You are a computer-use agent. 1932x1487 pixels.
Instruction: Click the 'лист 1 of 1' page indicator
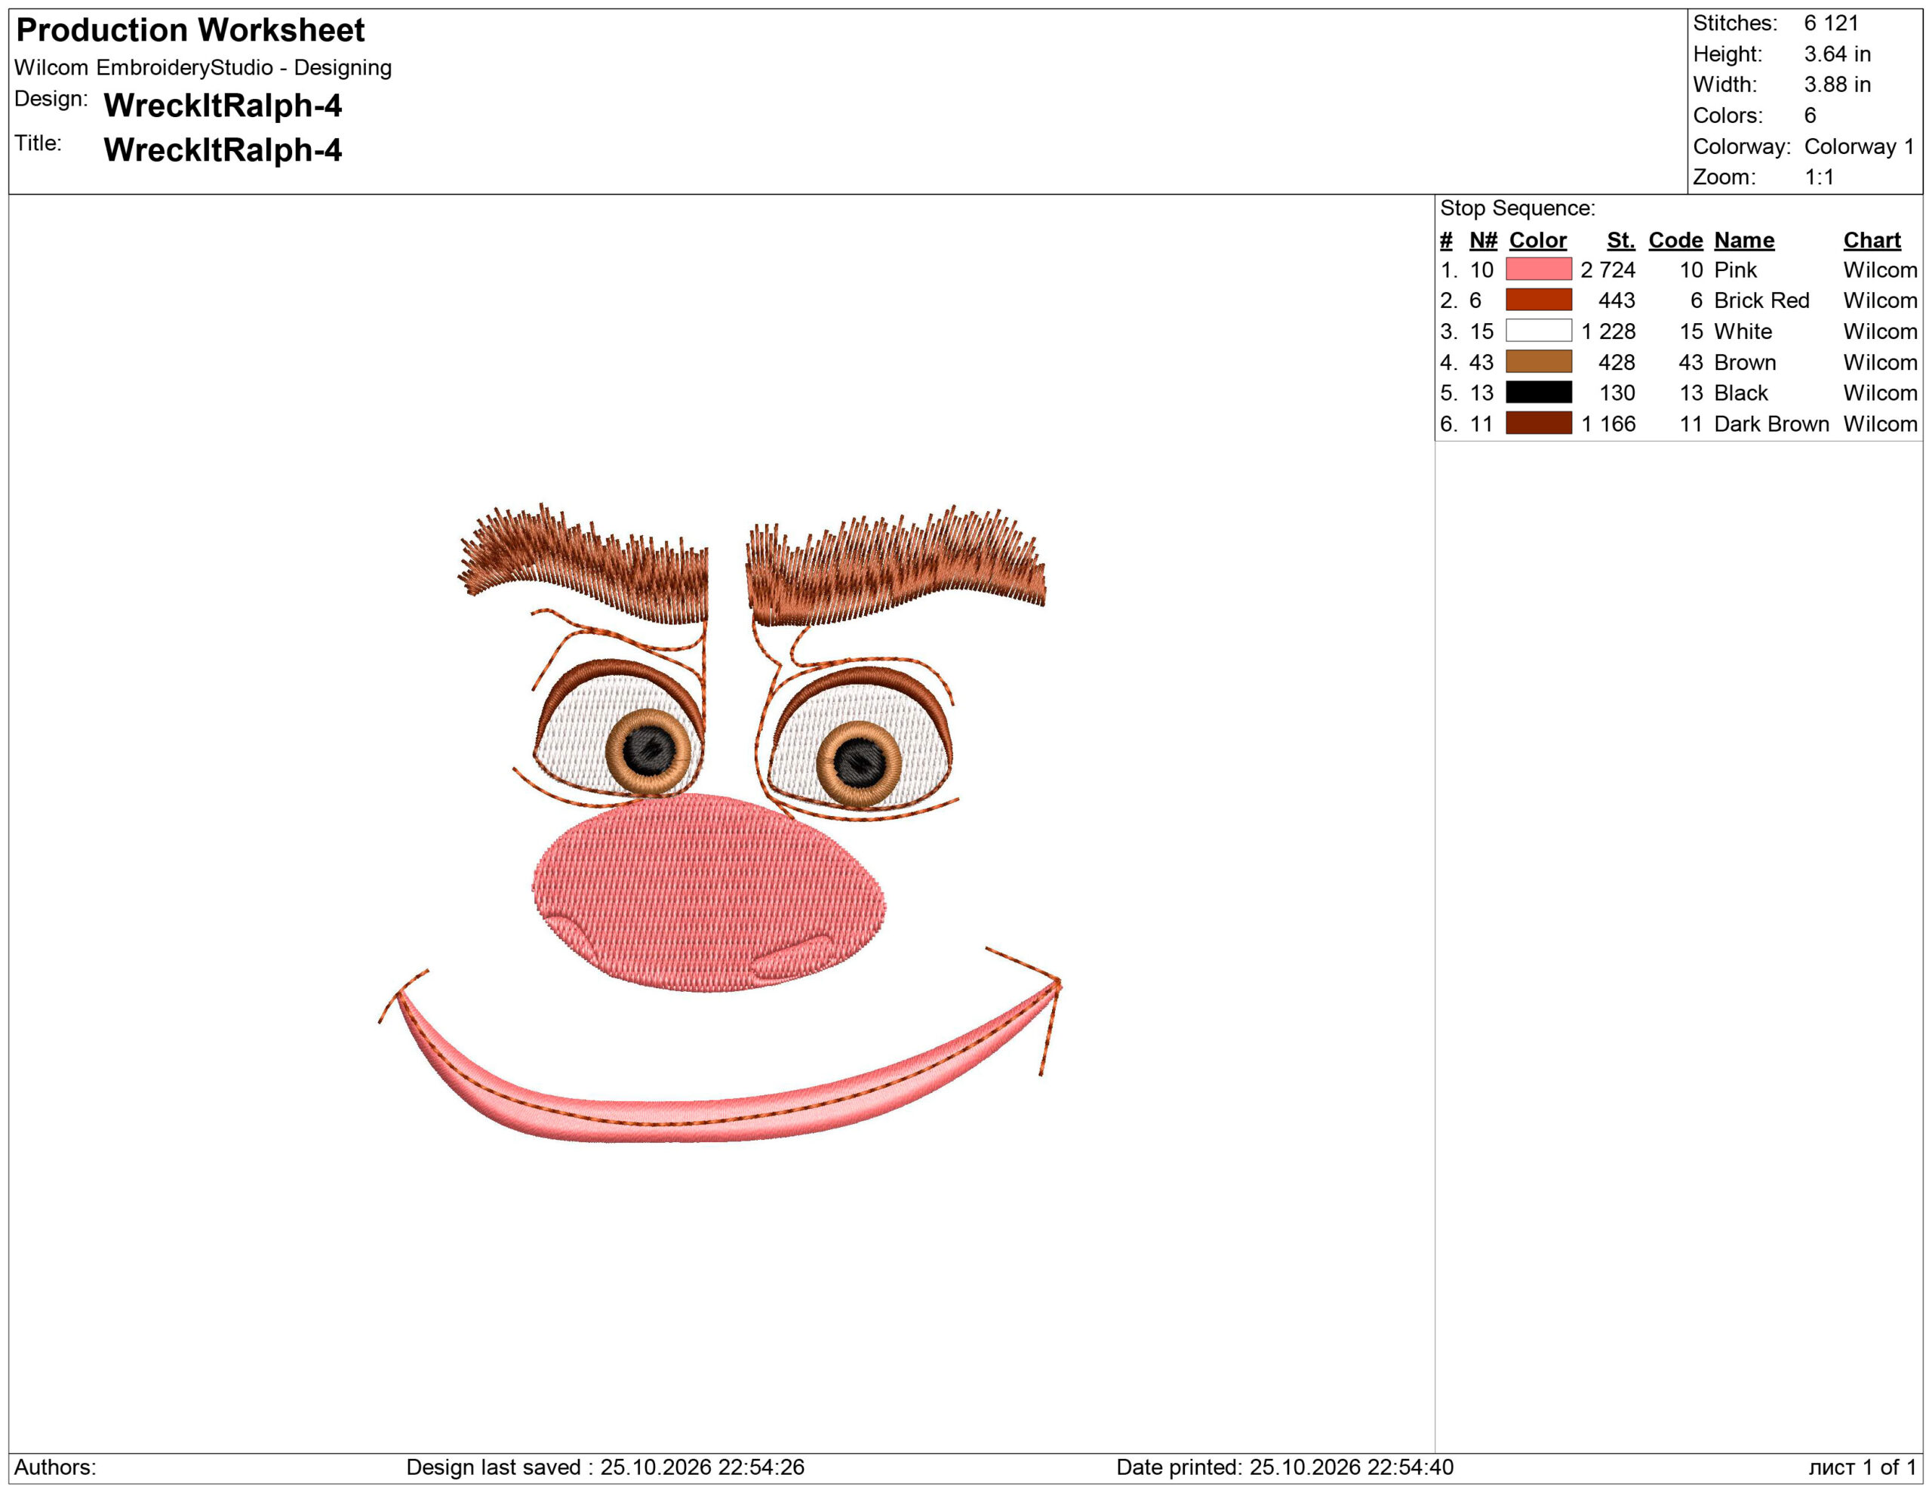[x=1862, y=1467]
